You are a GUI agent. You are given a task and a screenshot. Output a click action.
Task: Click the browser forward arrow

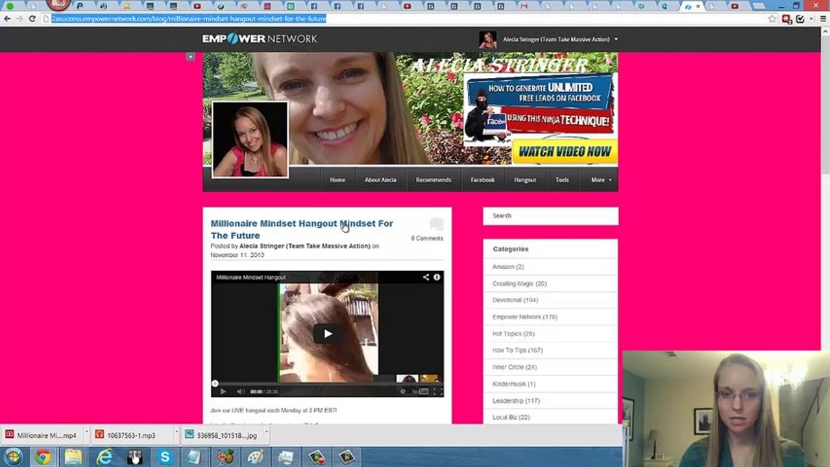click(19, 19)
